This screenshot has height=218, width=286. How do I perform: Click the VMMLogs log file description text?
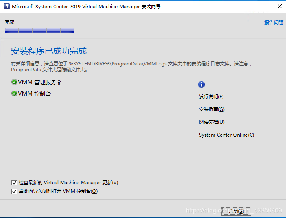pos(131,67)
